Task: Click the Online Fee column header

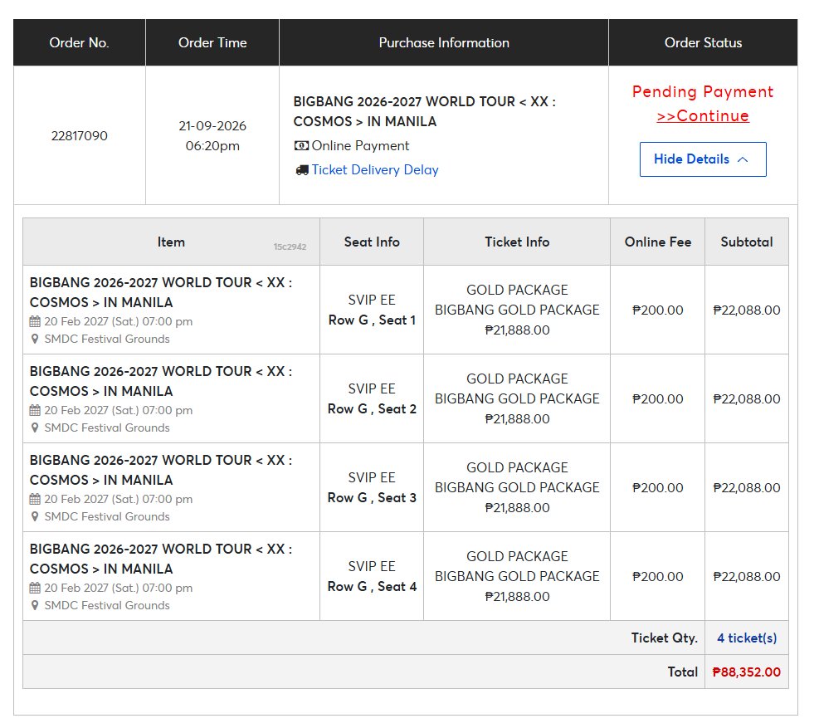Action: pyautogui.click(x=657, y=242)
